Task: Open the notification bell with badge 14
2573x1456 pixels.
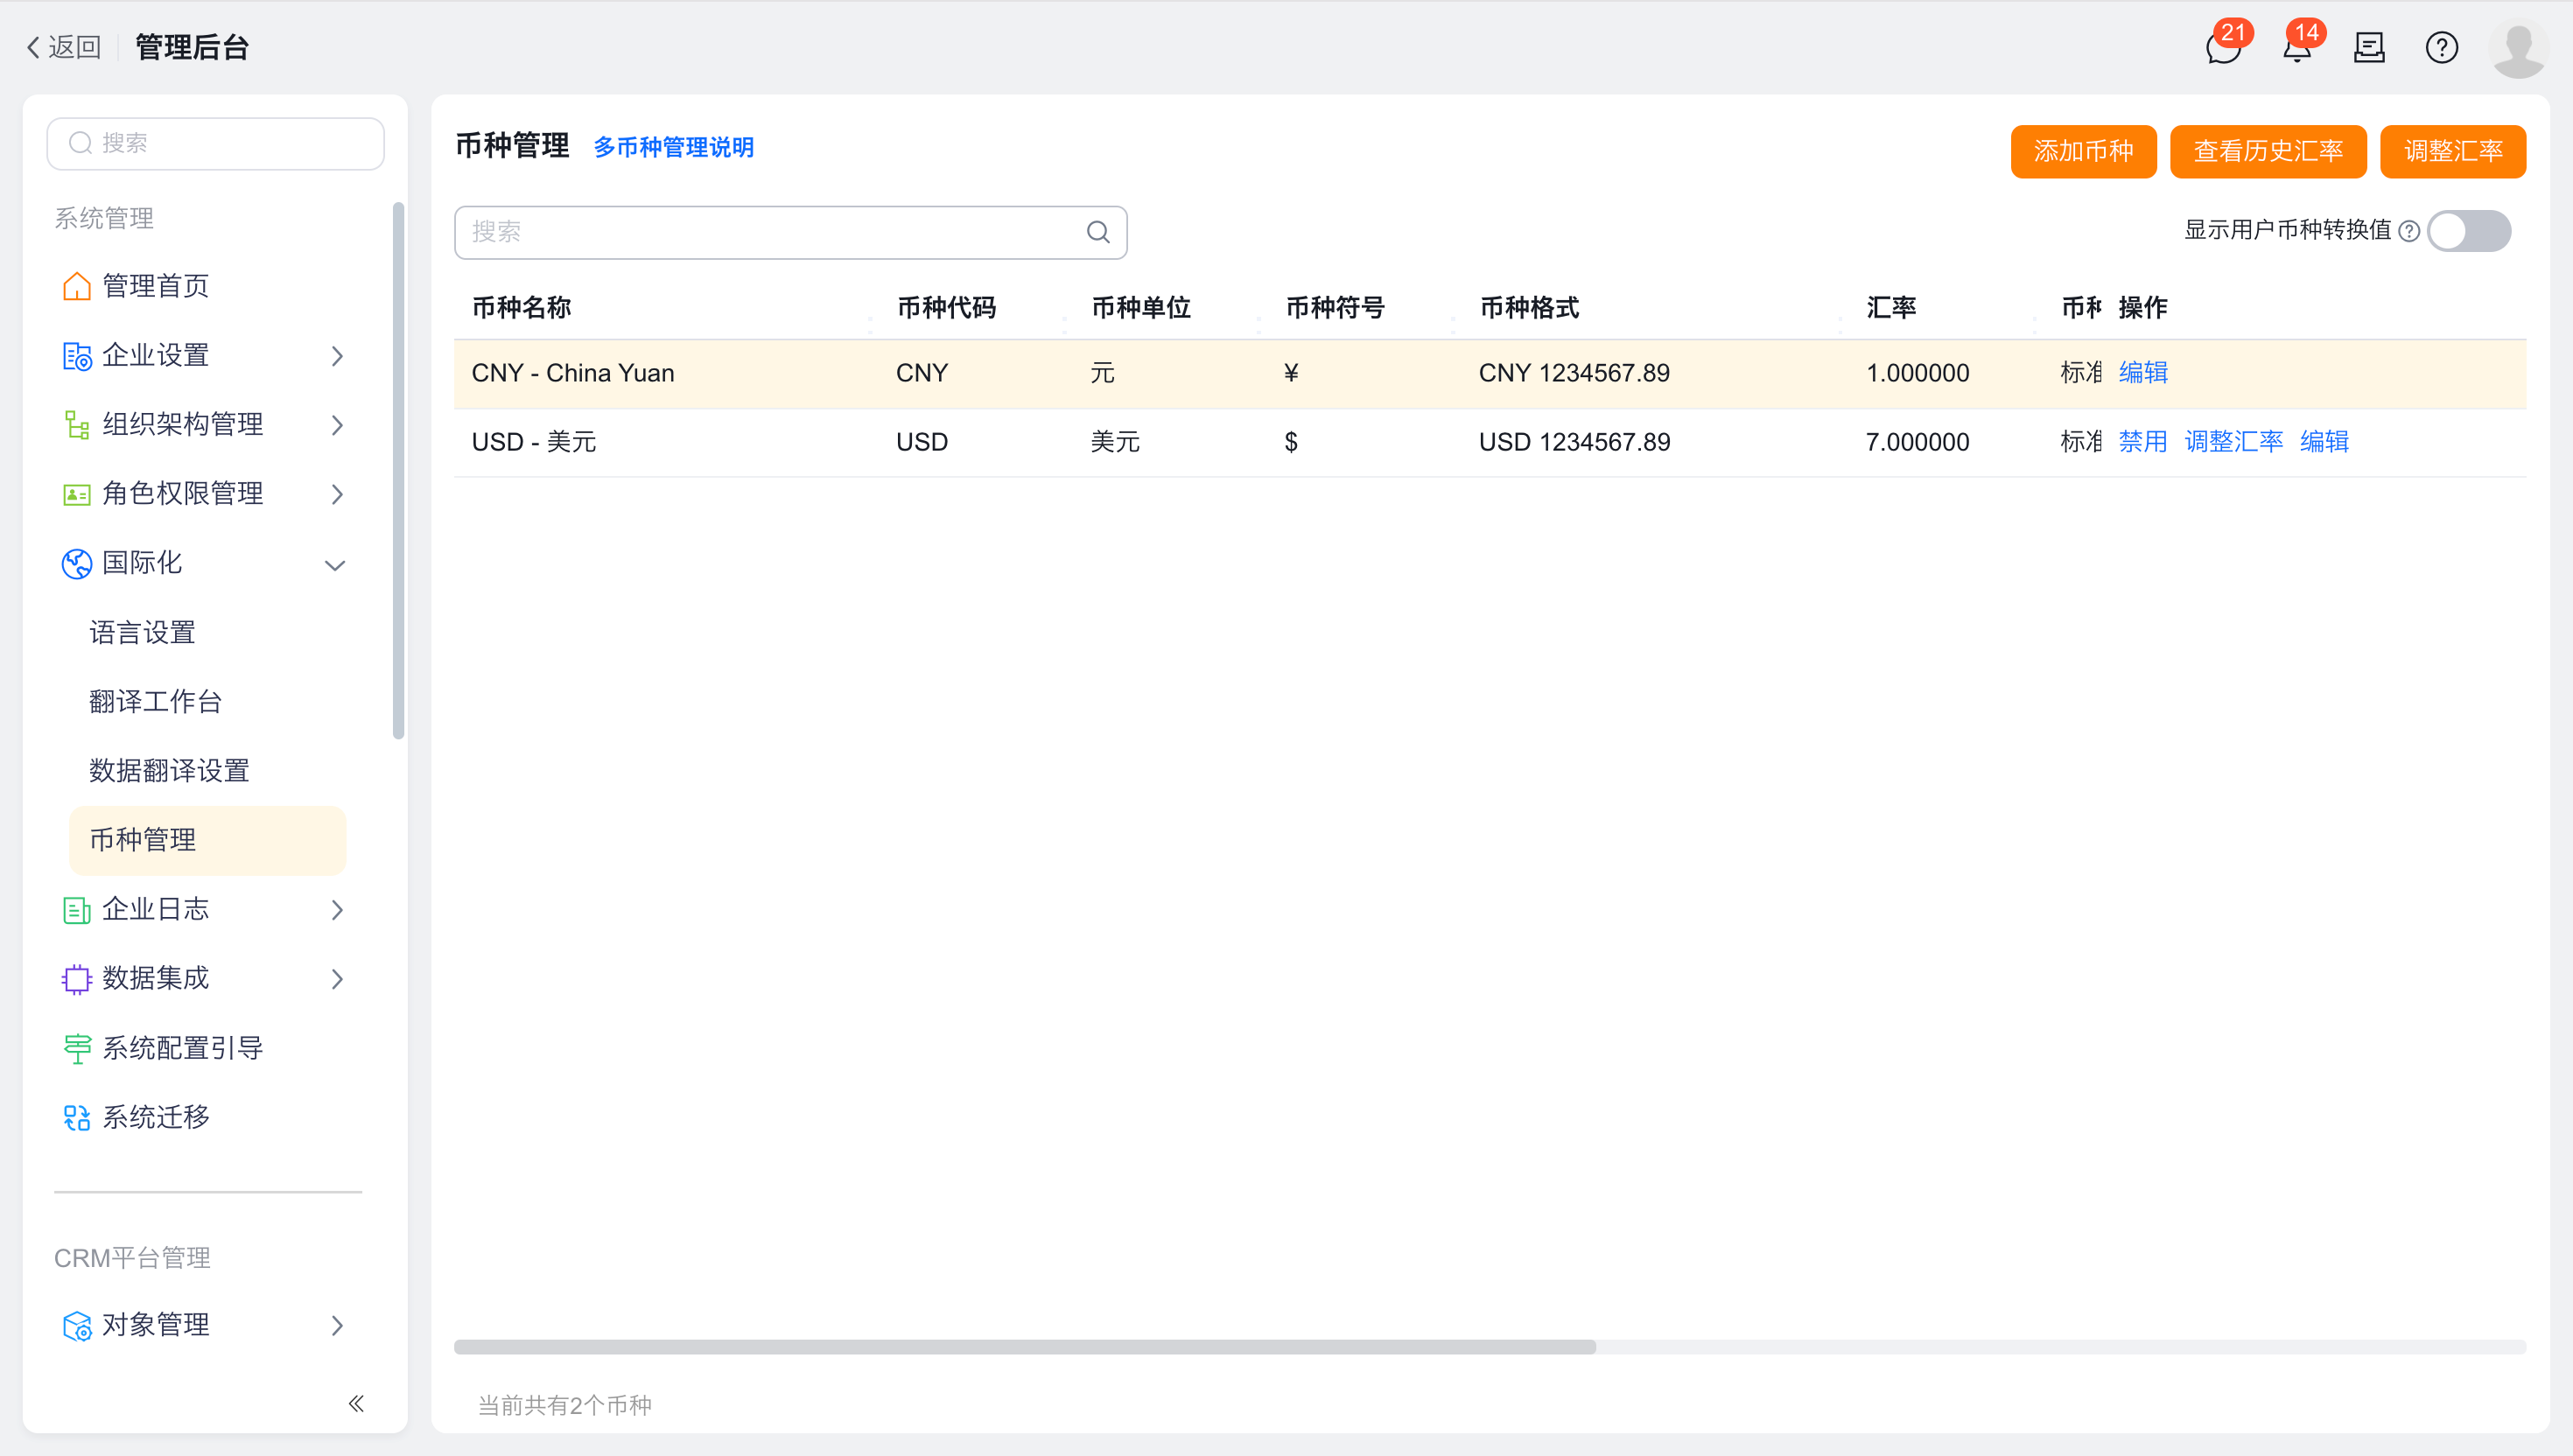Action: click(2296, 48)
